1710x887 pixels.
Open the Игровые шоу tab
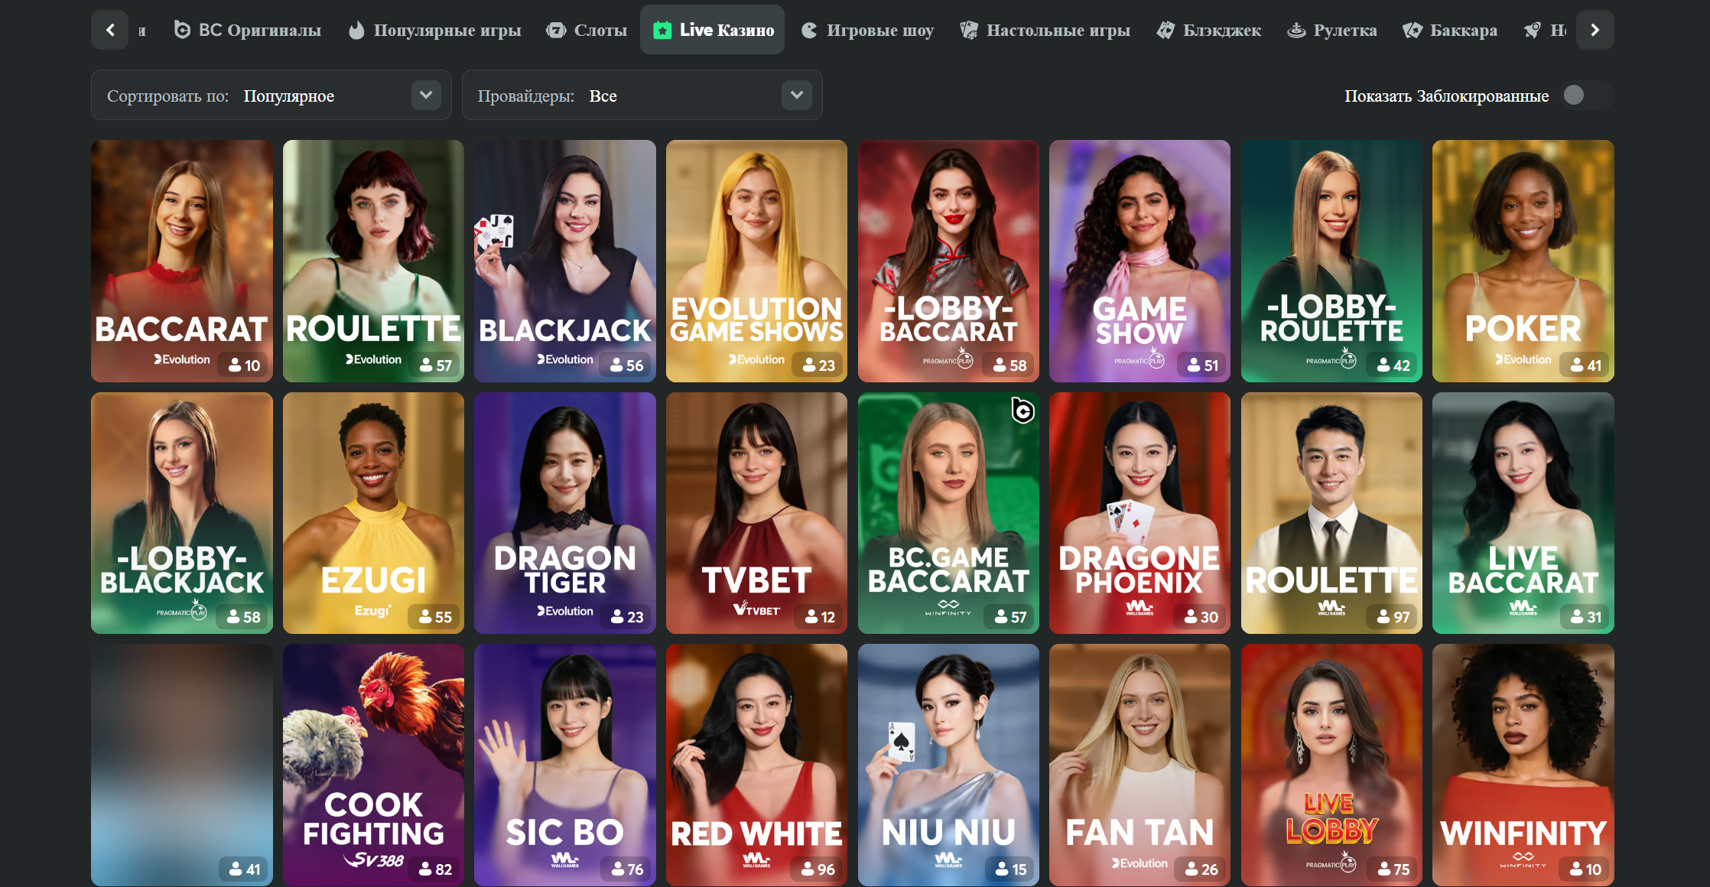pos(868,30)
